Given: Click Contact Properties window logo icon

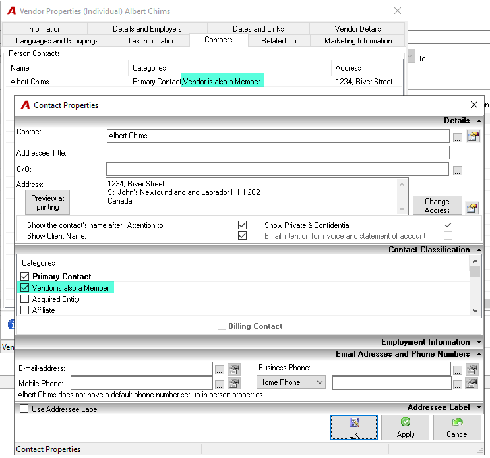Looking at the screenshot, I should (x=26, y=105).
